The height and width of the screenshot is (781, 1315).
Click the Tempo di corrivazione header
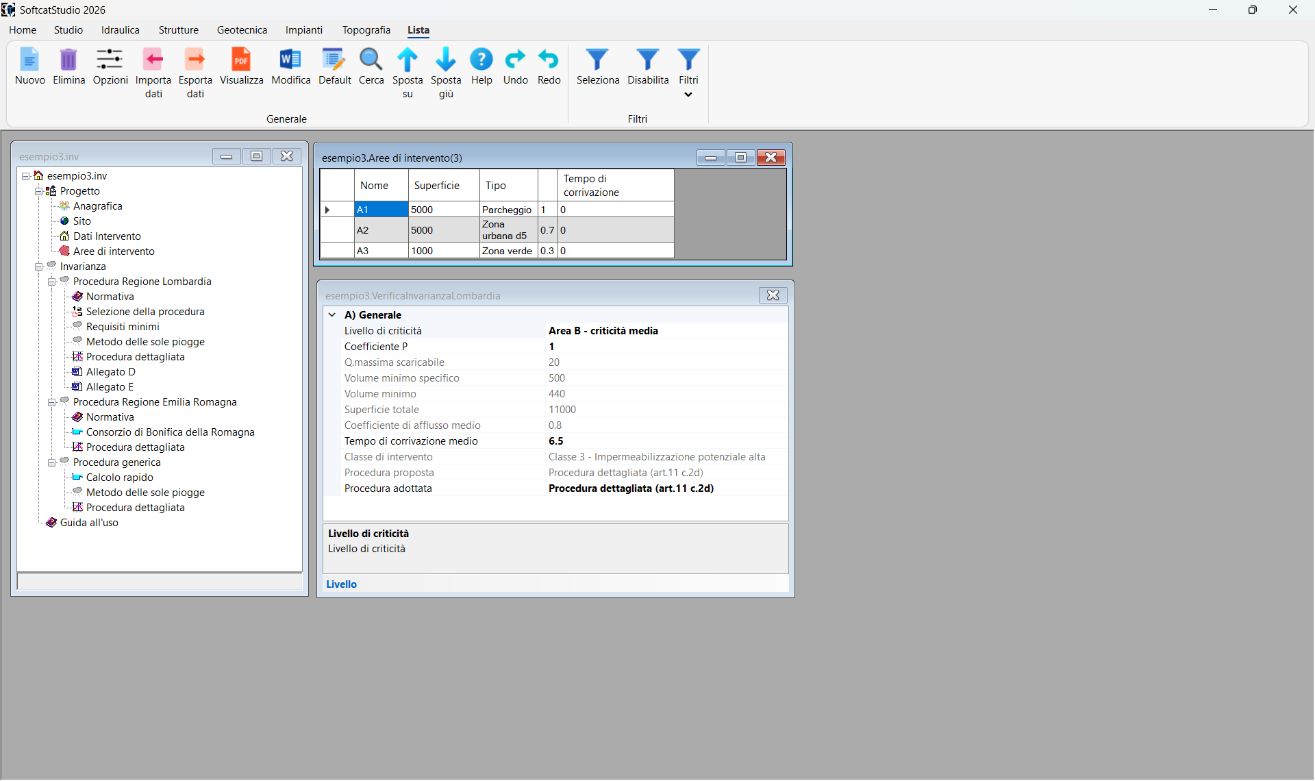[x=616, y=186]
